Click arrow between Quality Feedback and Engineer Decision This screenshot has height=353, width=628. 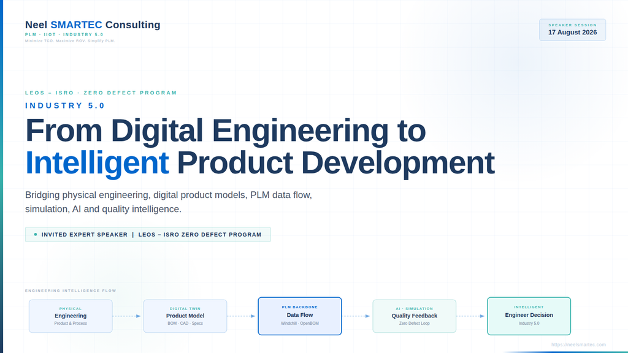470,316
